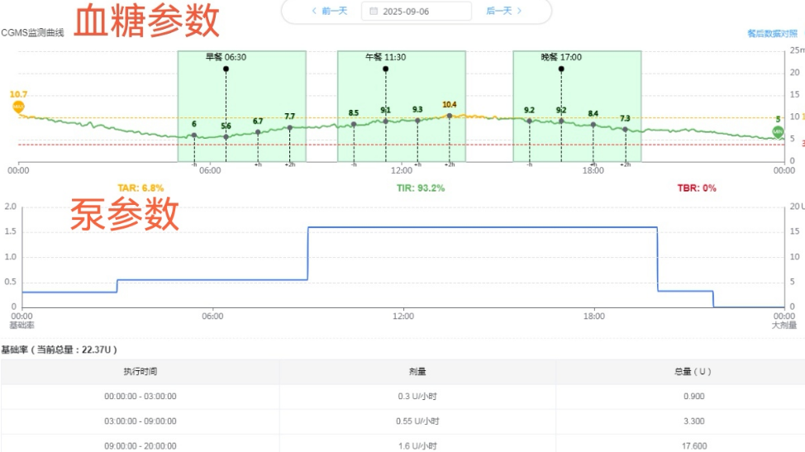Go to the next day (后一天)

(x=504, y=11)
